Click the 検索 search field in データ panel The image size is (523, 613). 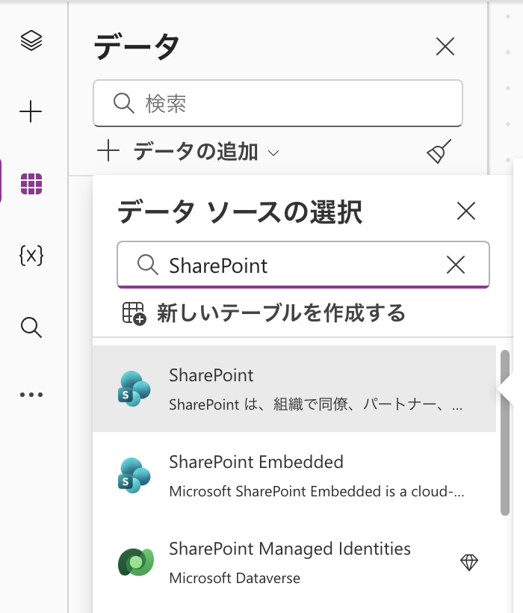tap(278, 104)
